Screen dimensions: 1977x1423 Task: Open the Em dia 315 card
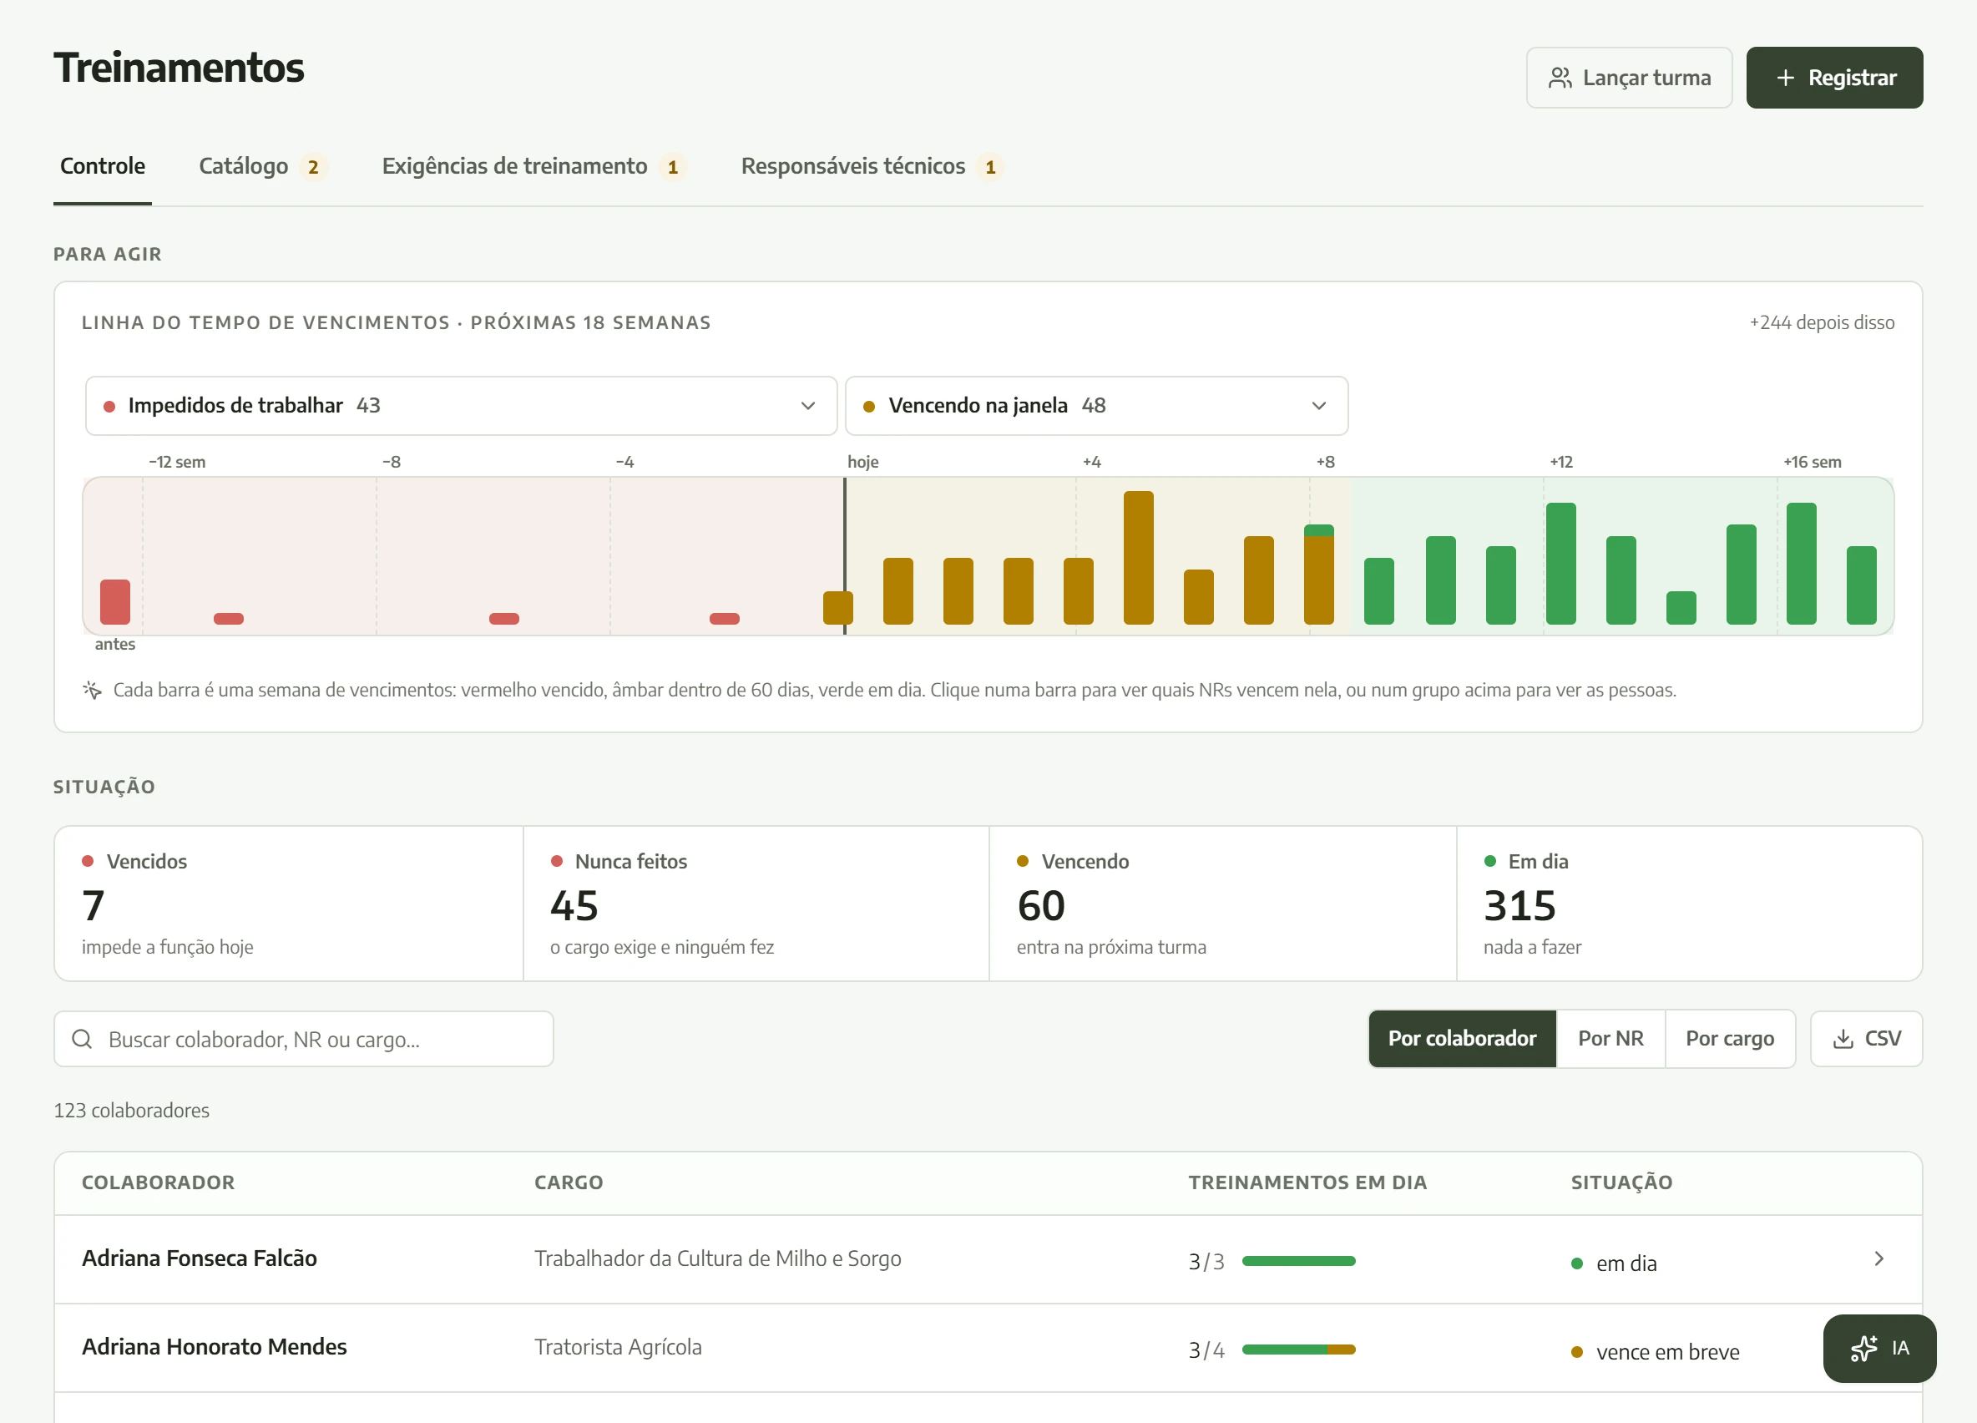(1689, 904)
